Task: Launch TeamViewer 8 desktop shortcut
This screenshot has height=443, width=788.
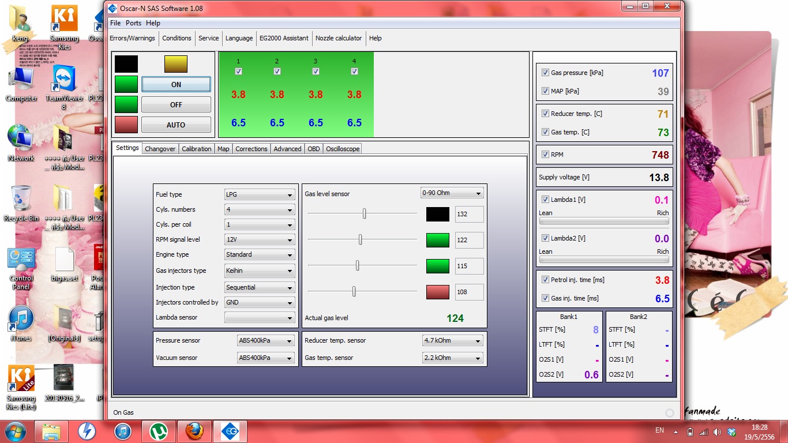Action: point(64,87)
